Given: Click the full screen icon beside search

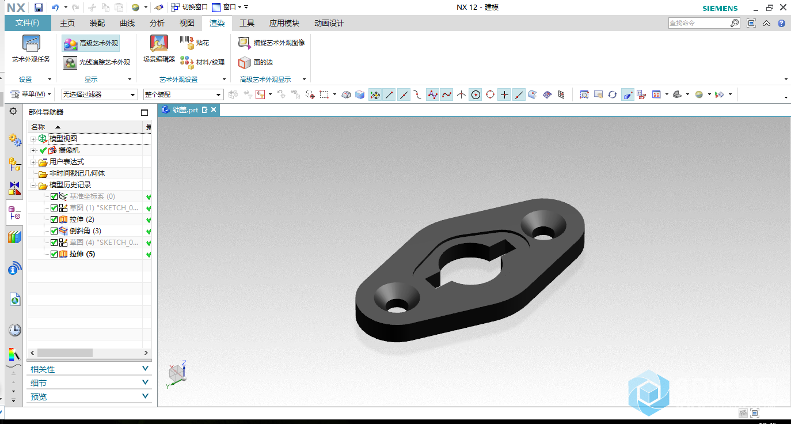Looking at the screenshot, I should point(751,24).
